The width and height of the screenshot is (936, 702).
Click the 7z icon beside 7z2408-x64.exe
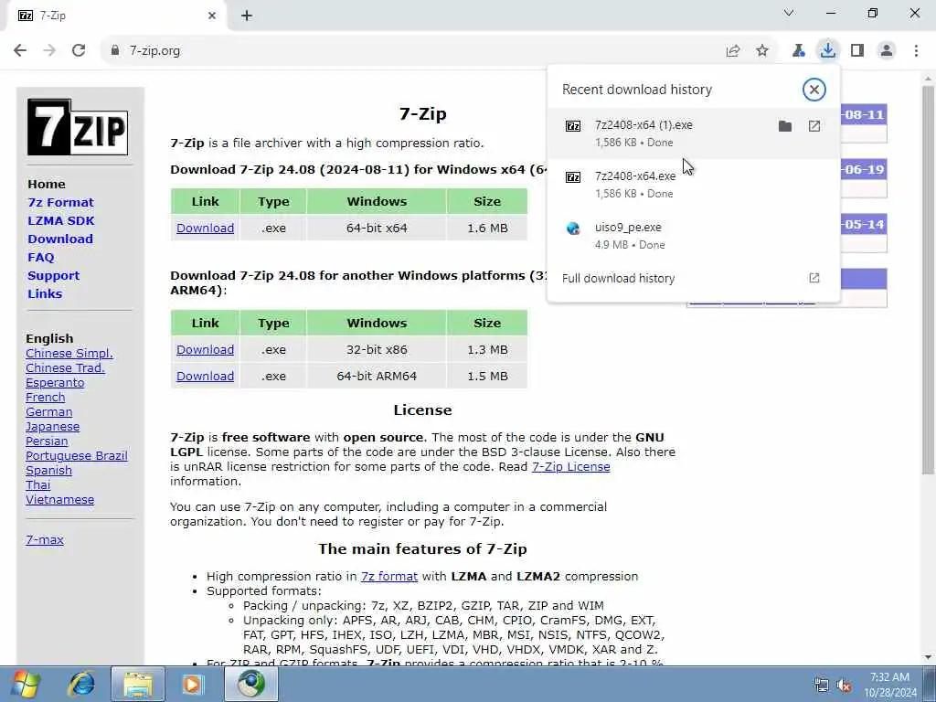coord(573,177)
